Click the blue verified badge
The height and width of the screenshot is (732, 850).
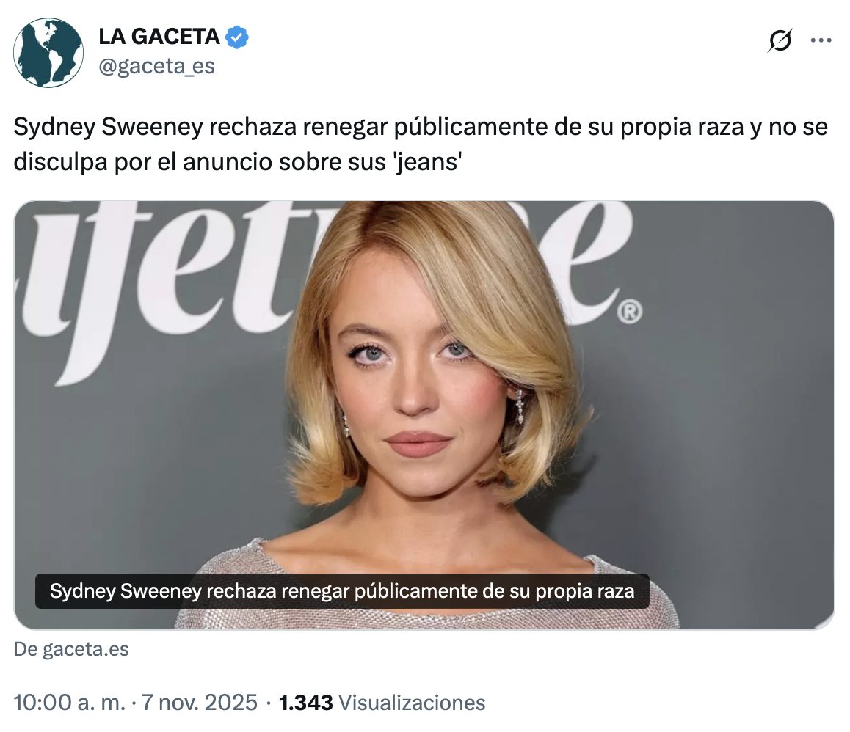click(237, 37)
